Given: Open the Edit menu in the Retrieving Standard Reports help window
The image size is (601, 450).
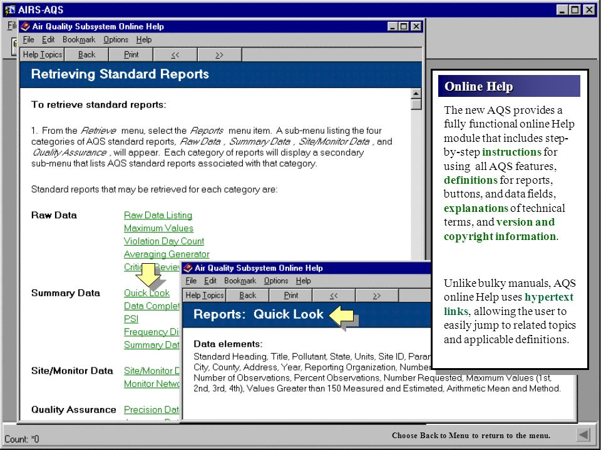Looking at the screenshot, I should (48, 39).
